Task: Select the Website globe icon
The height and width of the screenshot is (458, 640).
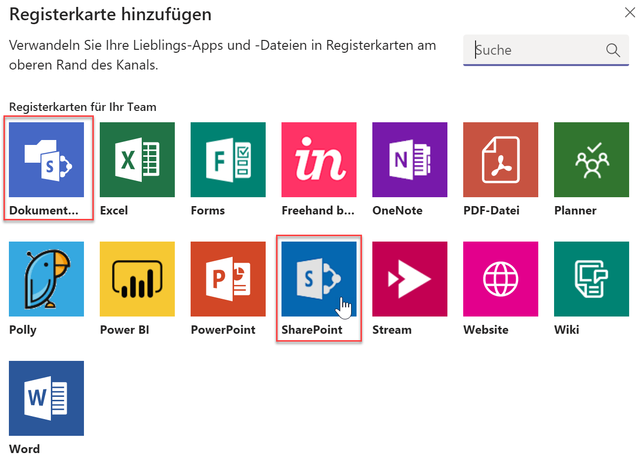Action: click(x=501, y=279)
